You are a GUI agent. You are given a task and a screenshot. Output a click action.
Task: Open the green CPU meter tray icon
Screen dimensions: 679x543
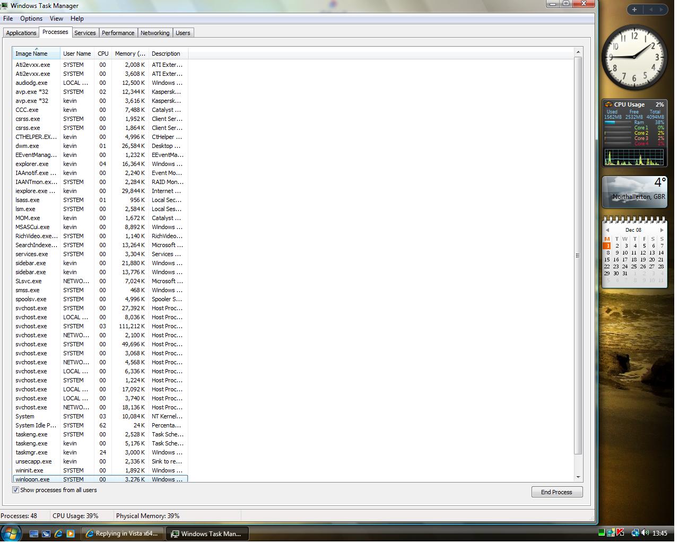(x=602, y=533)
